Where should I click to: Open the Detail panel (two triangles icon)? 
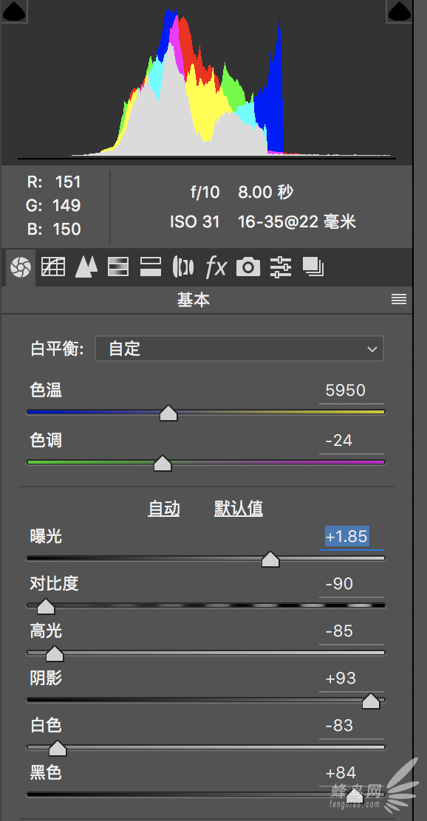(86, 267)
